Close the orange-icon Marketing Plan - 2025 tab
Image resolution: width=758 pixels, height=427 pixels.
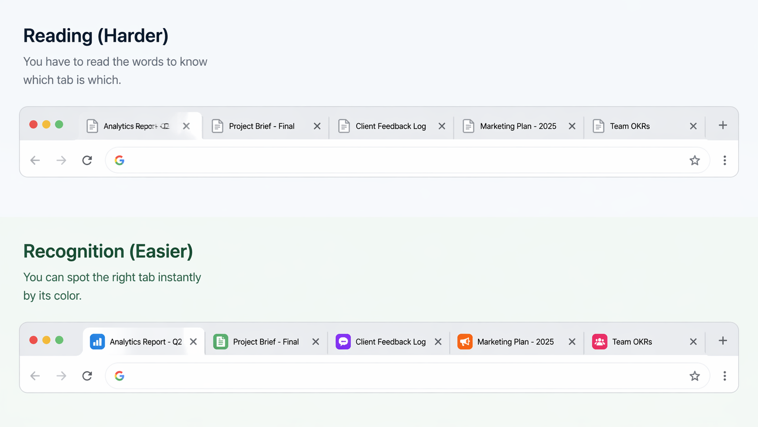pos(572,342)
